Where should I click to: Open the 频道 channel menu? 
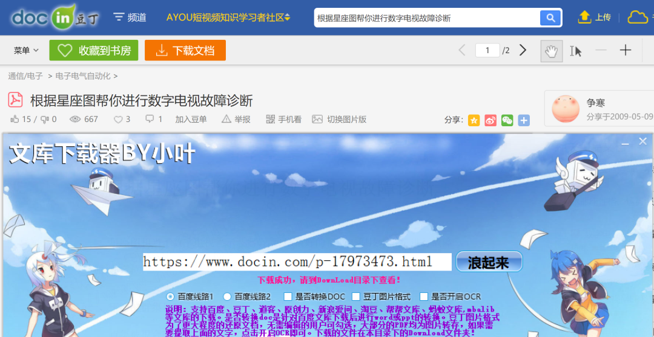pyautogui.click(x=130, y=18)
